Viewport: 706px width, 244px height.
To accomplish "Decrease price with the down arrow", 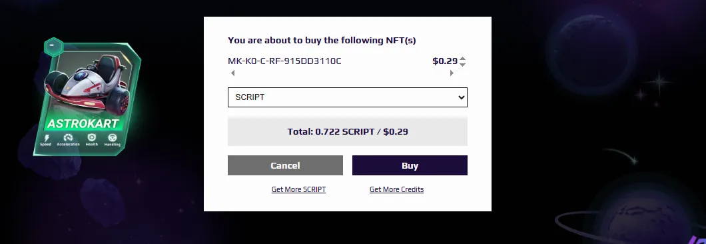I will [462, 65].
